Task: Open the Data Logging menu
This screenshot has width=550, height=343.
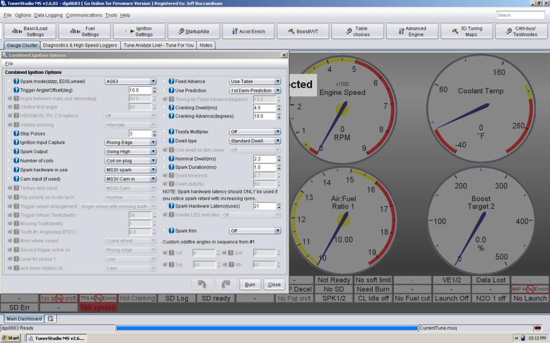Action: [x=49, y=15]
